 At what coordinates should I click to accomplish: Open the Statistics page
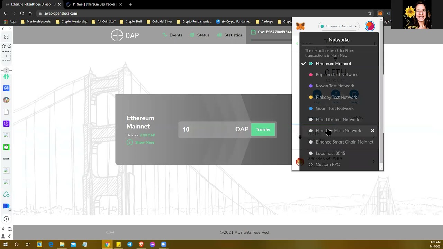coord(229,35)
